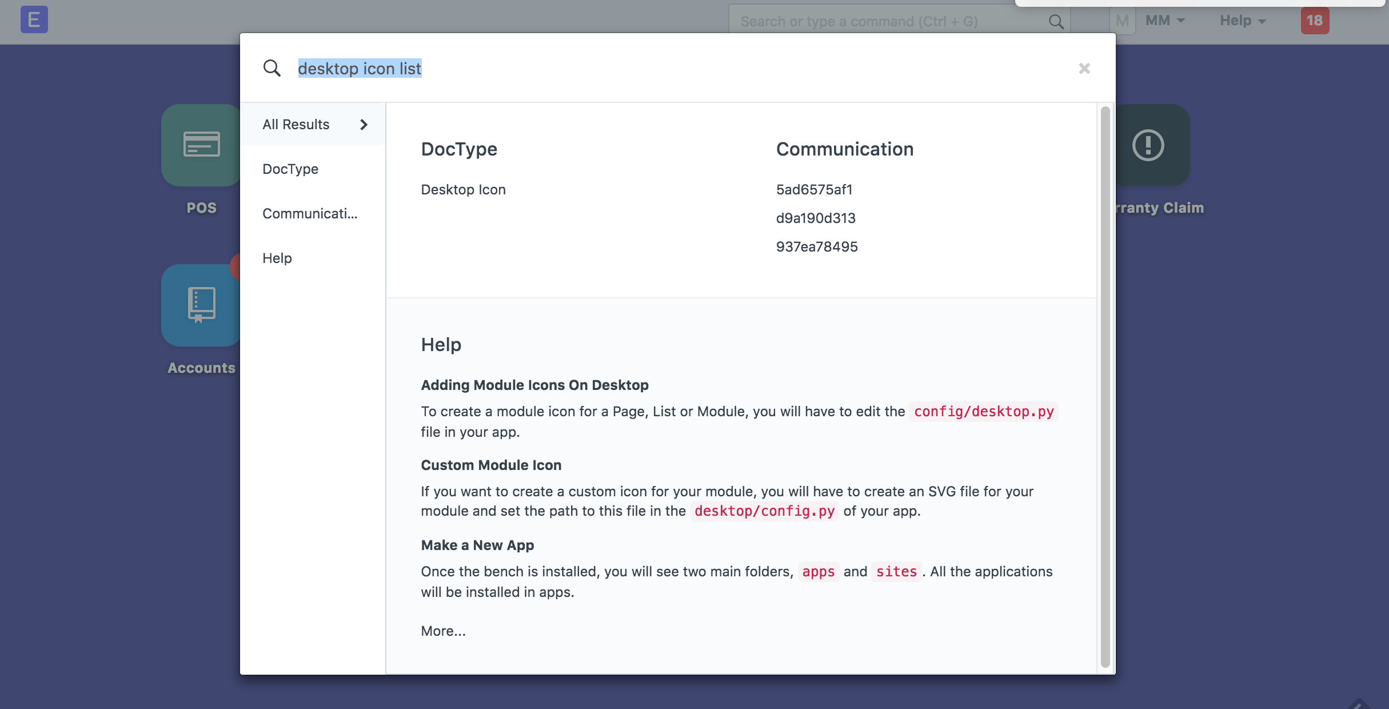Click the search icon in the dialog
This screenshot has height=709, width=1389.
tap(272, 69)
